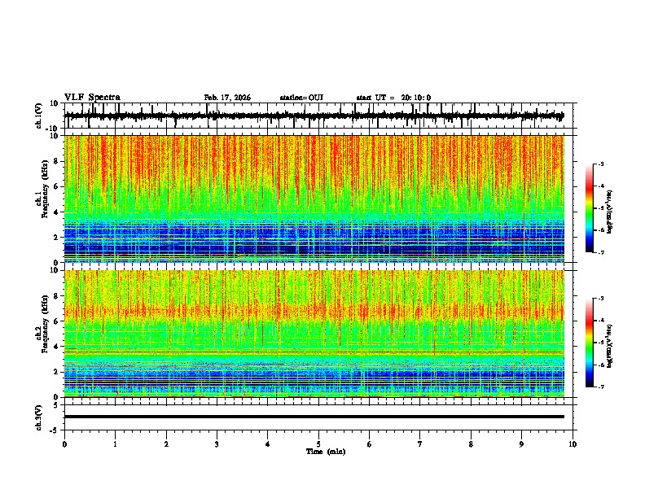Viewport: 645px width, 498px height.
Task: Click time-axis tick label "7"
Action: pyautogui.click(x=420, y=444)
